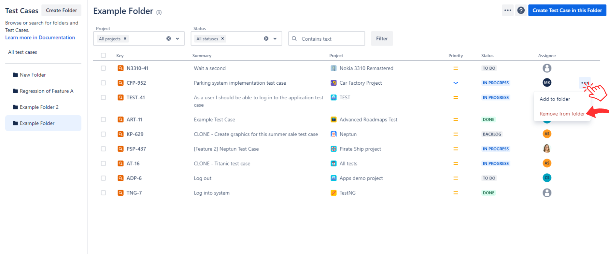Show 'All test cases' in sidebar

click(x=22, y=52)
